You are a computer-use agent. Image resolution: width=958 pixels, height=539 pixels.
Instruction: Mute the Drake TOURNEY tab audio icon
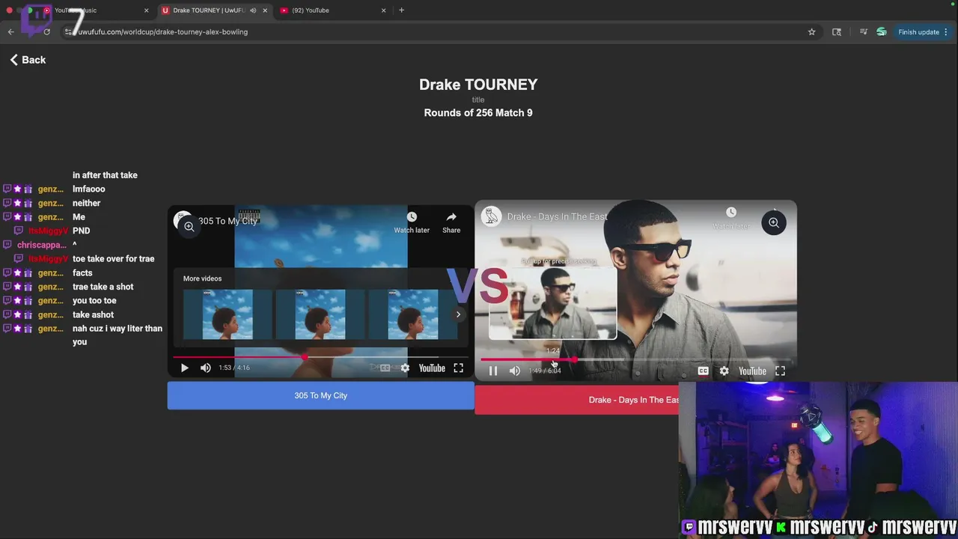[x=253, y=10]
